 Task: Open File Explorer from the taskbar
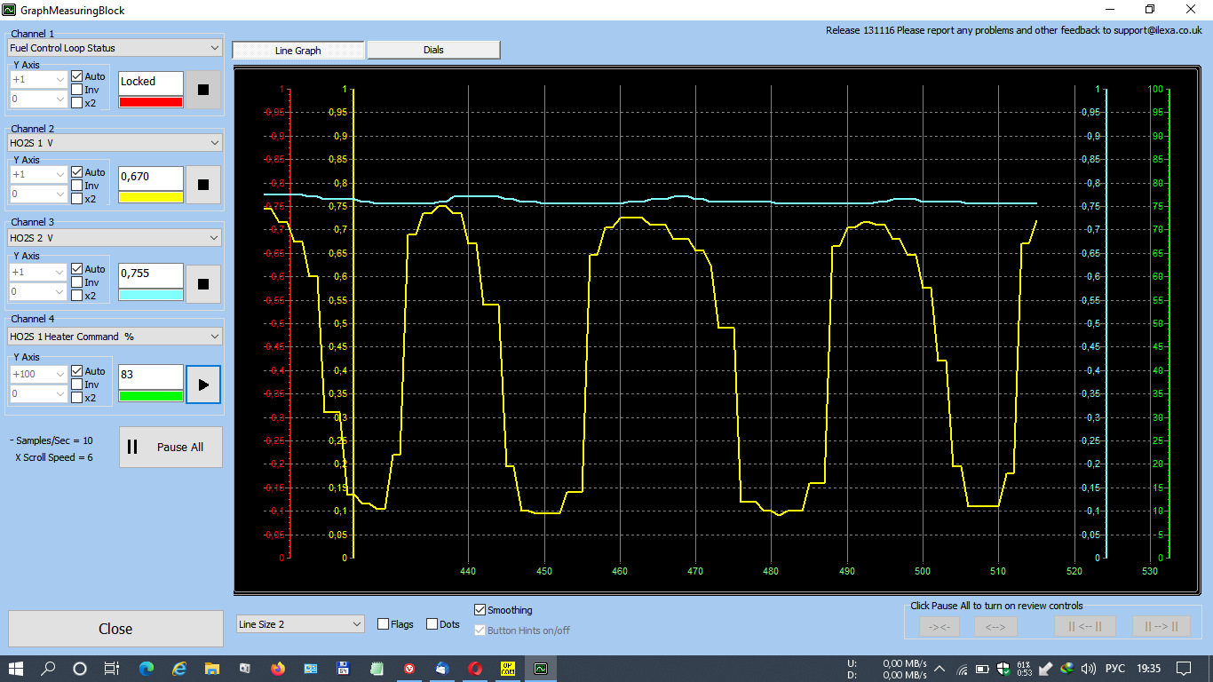[212, 669]
